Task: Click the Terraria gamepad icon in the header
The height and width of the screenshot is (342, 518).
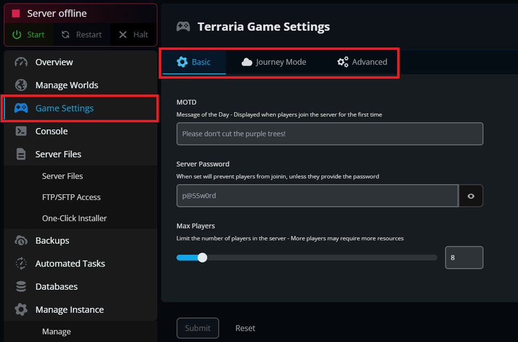Action: [x=183, y=26]
